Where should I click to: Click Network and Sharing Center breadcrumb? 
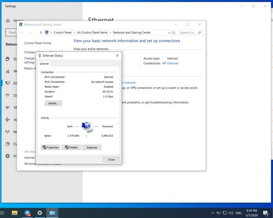point(132,32)
